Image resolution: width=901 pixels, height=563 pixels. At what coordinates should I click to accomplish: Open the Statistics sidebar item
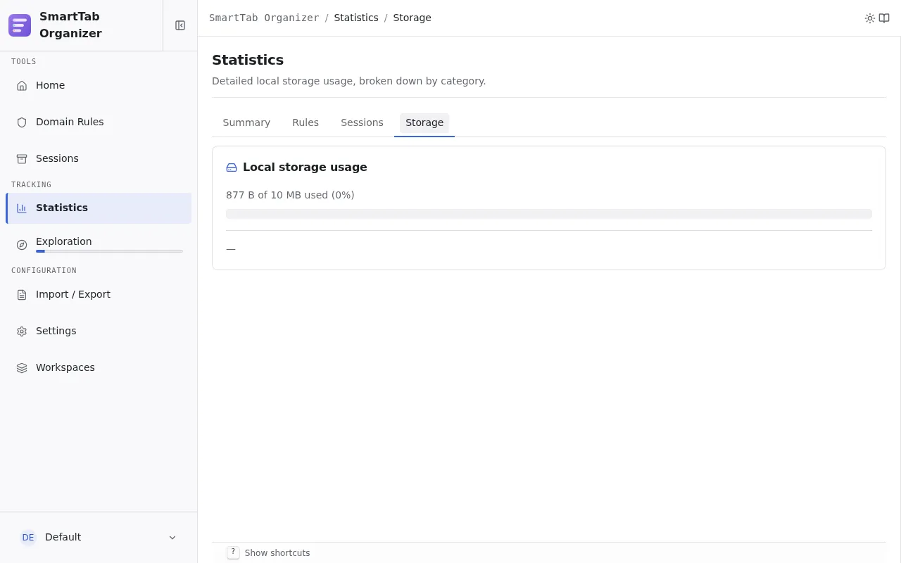pyautogui.click(x=99, y=208)
